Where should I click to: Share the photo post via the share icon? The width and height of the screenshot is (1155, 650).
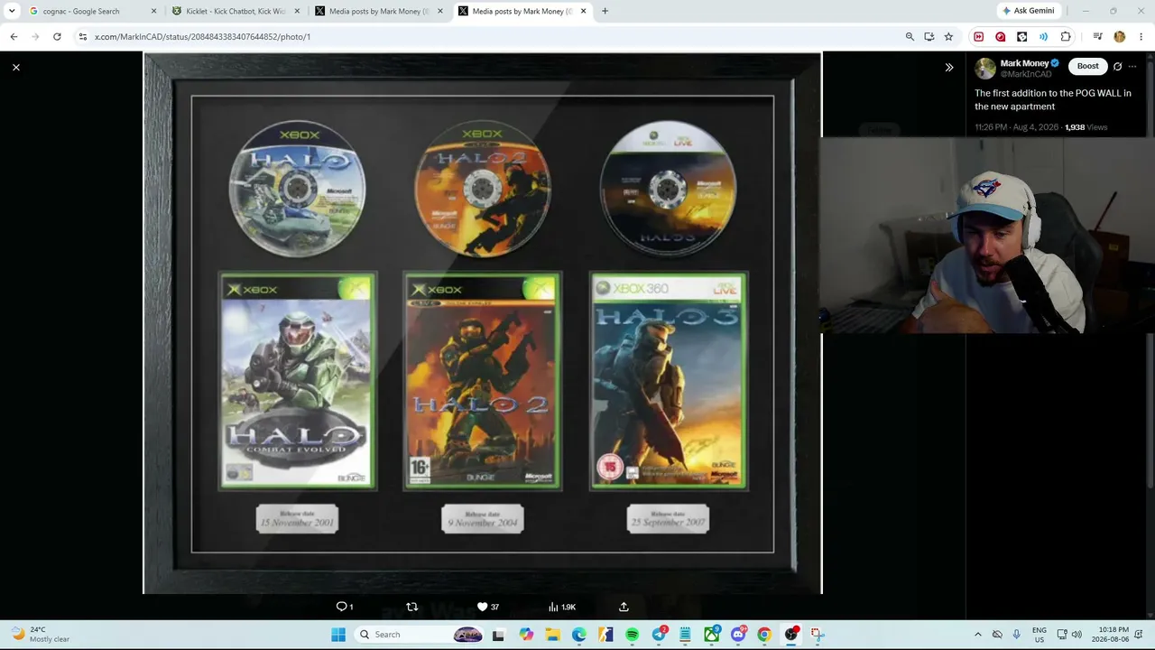[624, 607]
